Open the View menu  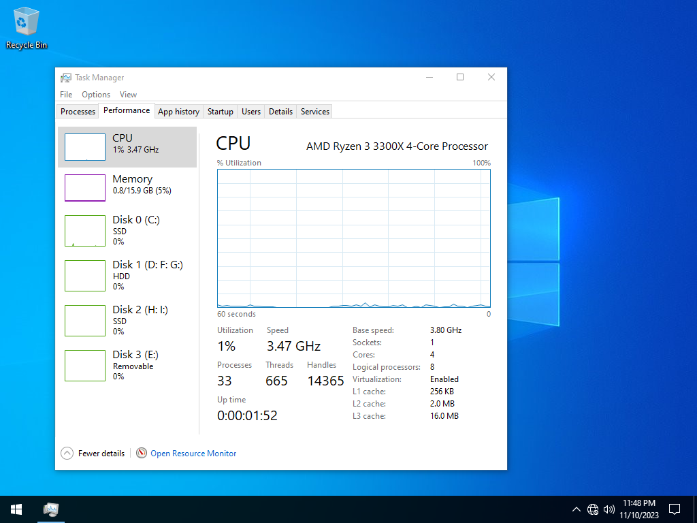pyautogui.click(x=128, y=94)
